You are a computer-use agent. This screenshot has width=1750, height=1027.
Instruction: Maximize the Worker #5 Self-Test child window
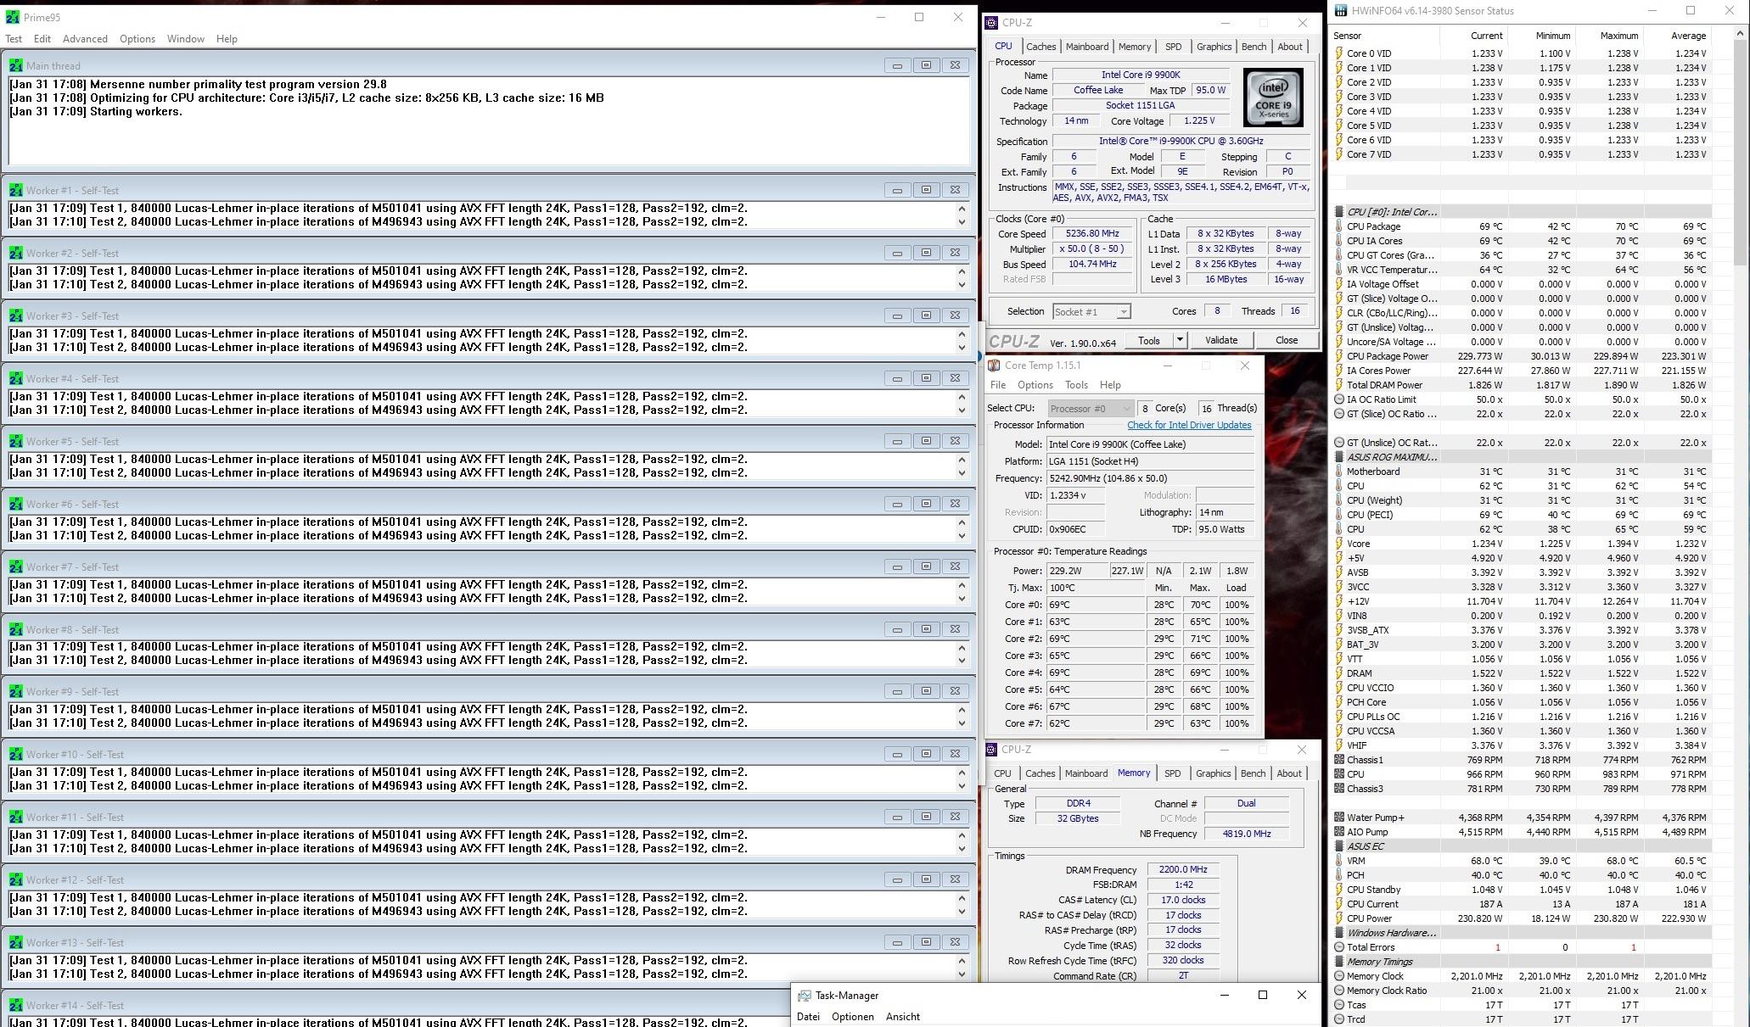click(x=926, y=441)
